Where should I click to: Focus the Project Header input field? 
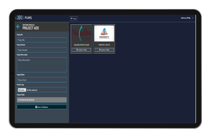point(42,50)
